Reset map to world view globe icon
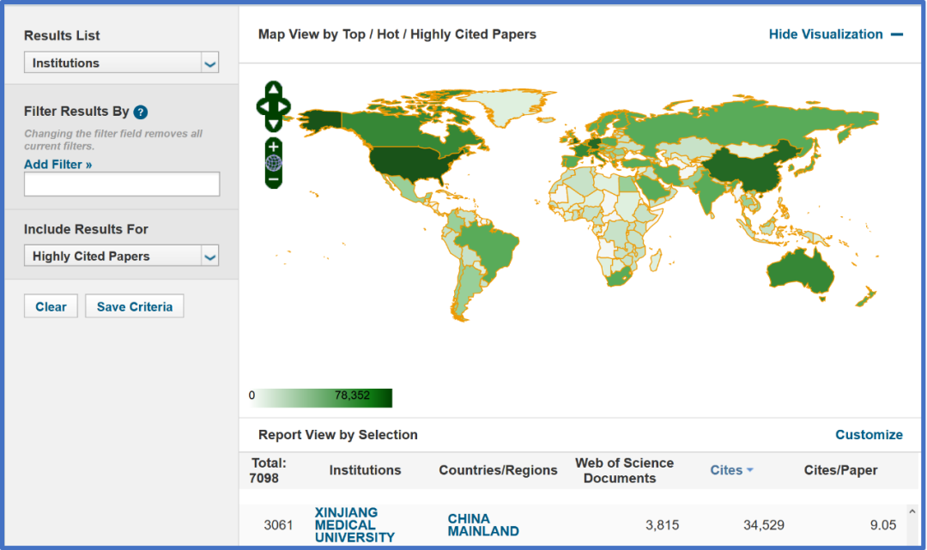Screen dimensions: 927x550 click(x=273, y=163)
